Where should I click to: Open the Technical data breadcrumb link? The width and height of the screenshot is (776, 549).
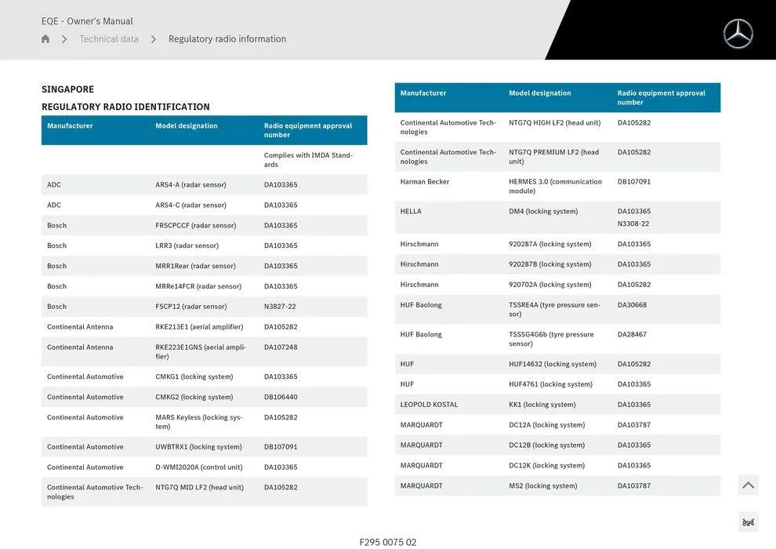[x=109, y=39]
